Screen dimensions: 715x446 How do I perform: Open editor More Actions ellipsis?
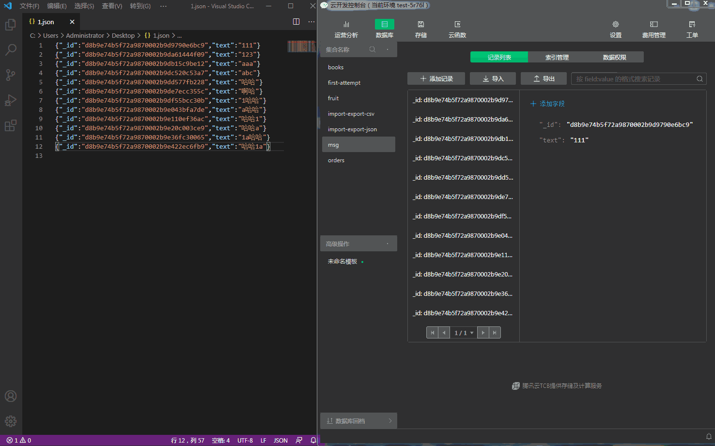311,22
